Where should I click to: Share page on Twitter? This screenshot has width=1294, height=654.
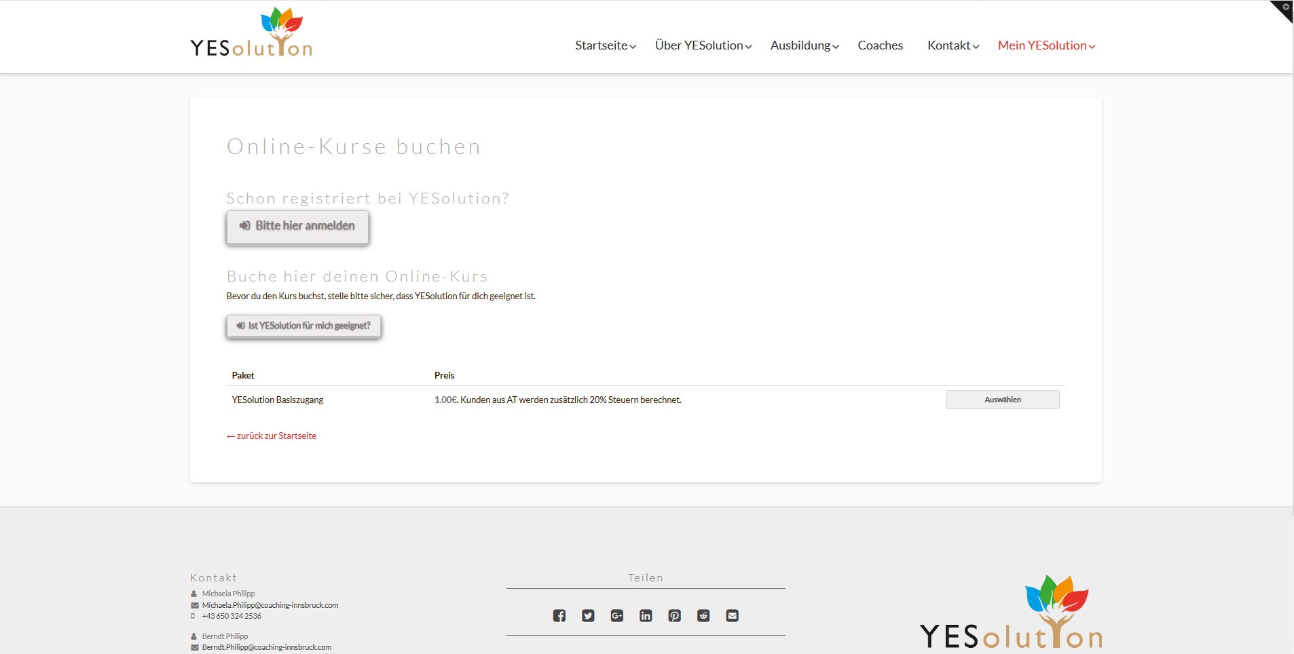[x=588, y=615]
